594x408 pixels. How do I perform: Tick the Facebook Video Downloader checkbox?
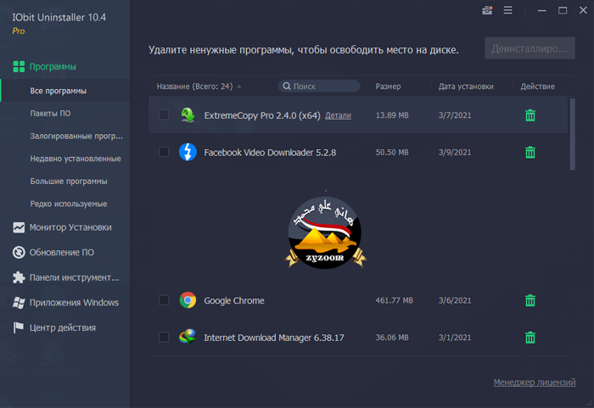[164, 152]
